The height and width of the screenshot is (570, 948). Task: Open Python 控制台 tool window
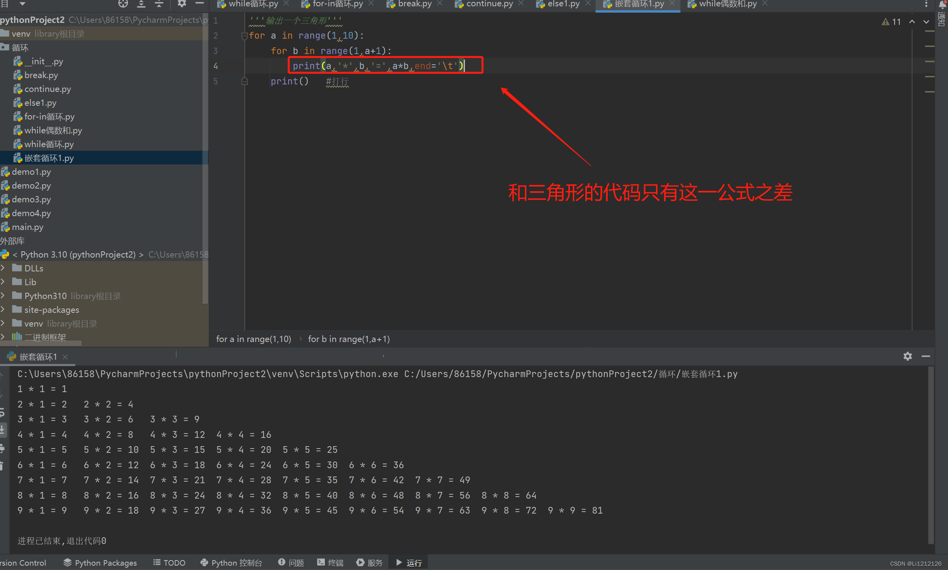pyautogui.click(x=231, y=563)
